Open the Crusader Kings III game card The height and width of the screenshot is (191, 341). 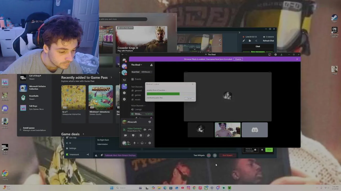[141, 39]
